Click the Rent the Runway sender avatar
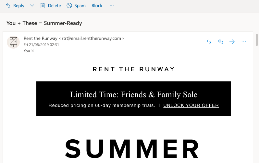Image resolution: width=259 pixels, height=163 pixels. click(13, 42)
